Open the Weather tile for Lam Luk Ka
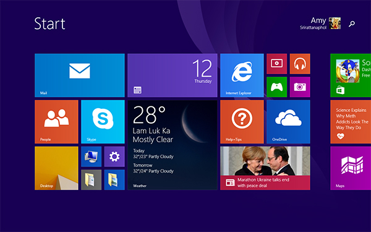371x232 pixels. [173, 145]
